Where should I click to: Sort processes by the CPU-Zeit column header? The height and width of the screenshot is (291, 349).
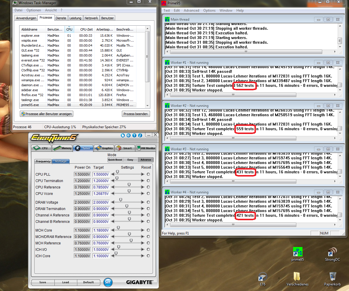pyautogui.click(x=84, y=29)
